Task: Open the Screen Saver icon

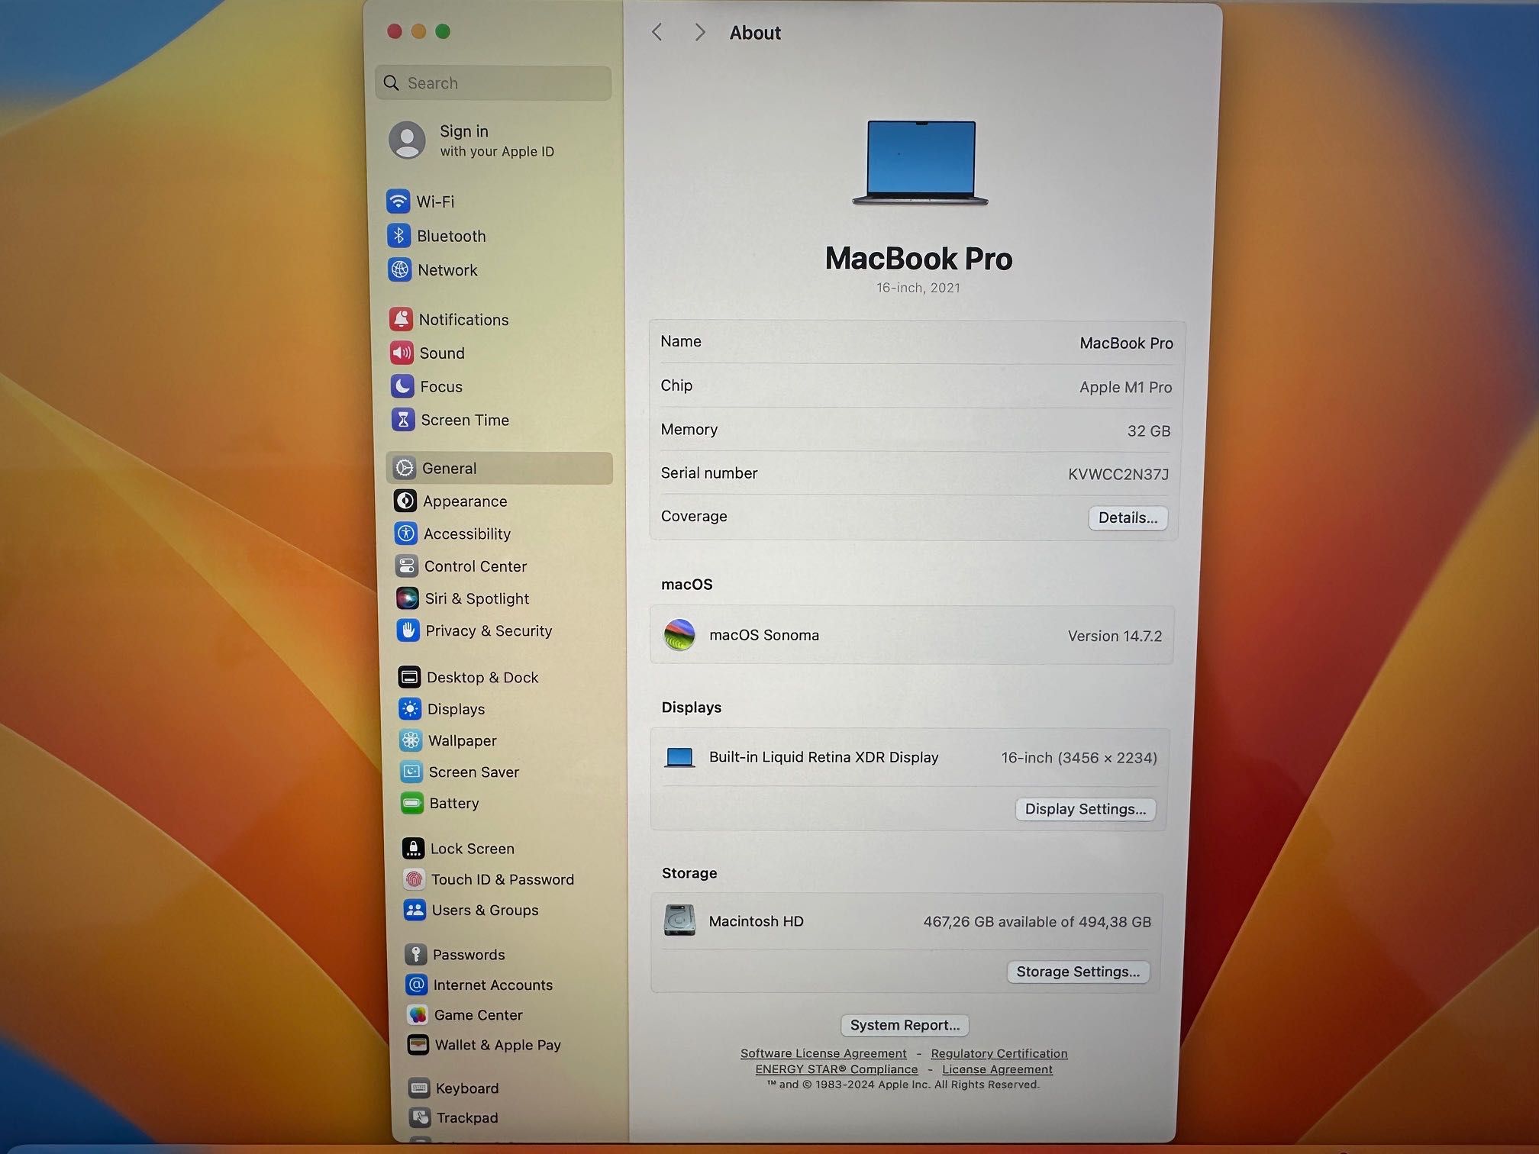Action: 411,772
